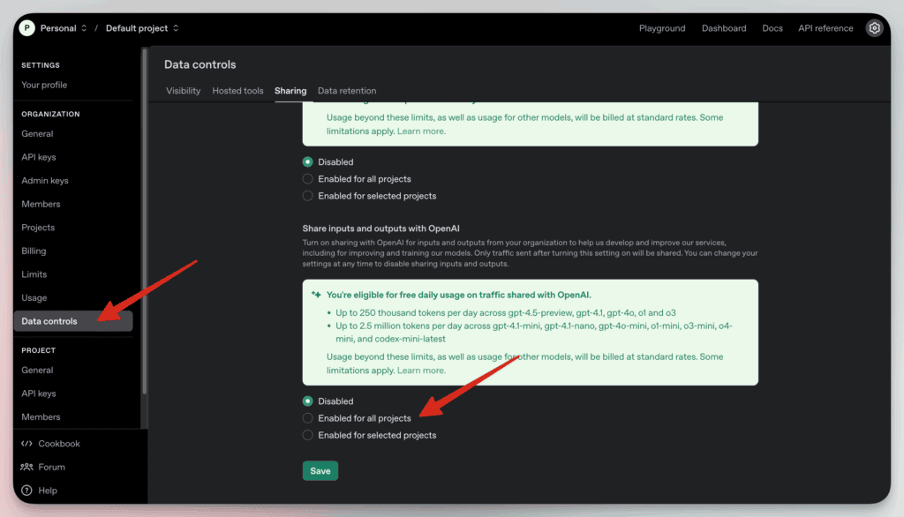Select Data controls in sidebar

click(73, 321)
